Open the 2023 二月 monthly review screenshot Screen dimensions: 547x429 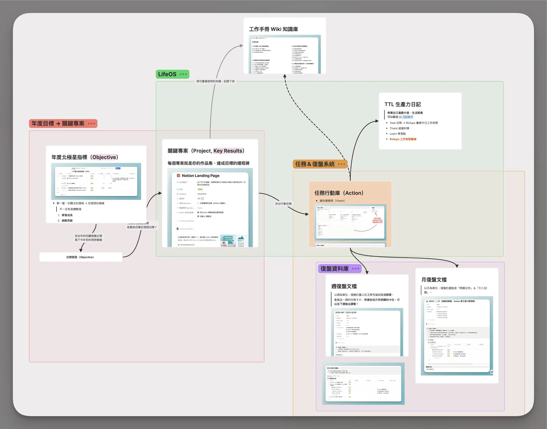457,336
